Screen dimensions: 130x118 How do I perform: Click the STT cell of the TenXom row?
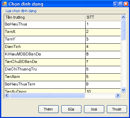point(103,77)
